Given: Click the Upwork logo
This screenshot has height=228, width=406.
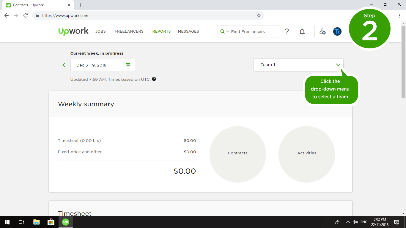Looking at the screenshot, I should (73, 31).
